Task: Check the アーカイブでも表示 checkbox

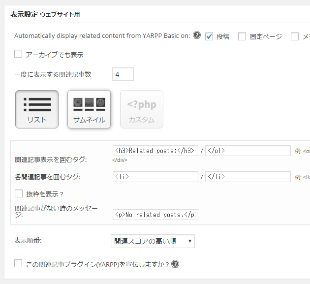Action: pos(19,54)
